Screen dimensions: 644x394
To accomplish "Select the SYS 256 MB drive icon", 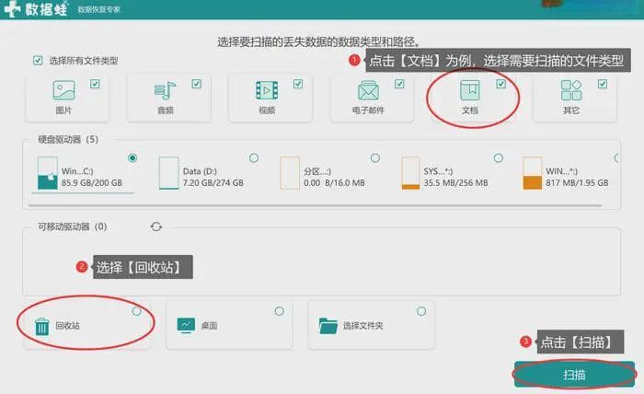I will coord(410,173).
